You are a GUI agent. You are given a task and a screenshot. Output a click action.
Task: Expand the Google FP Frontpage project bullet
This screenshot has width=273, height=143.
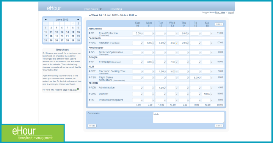89,62
